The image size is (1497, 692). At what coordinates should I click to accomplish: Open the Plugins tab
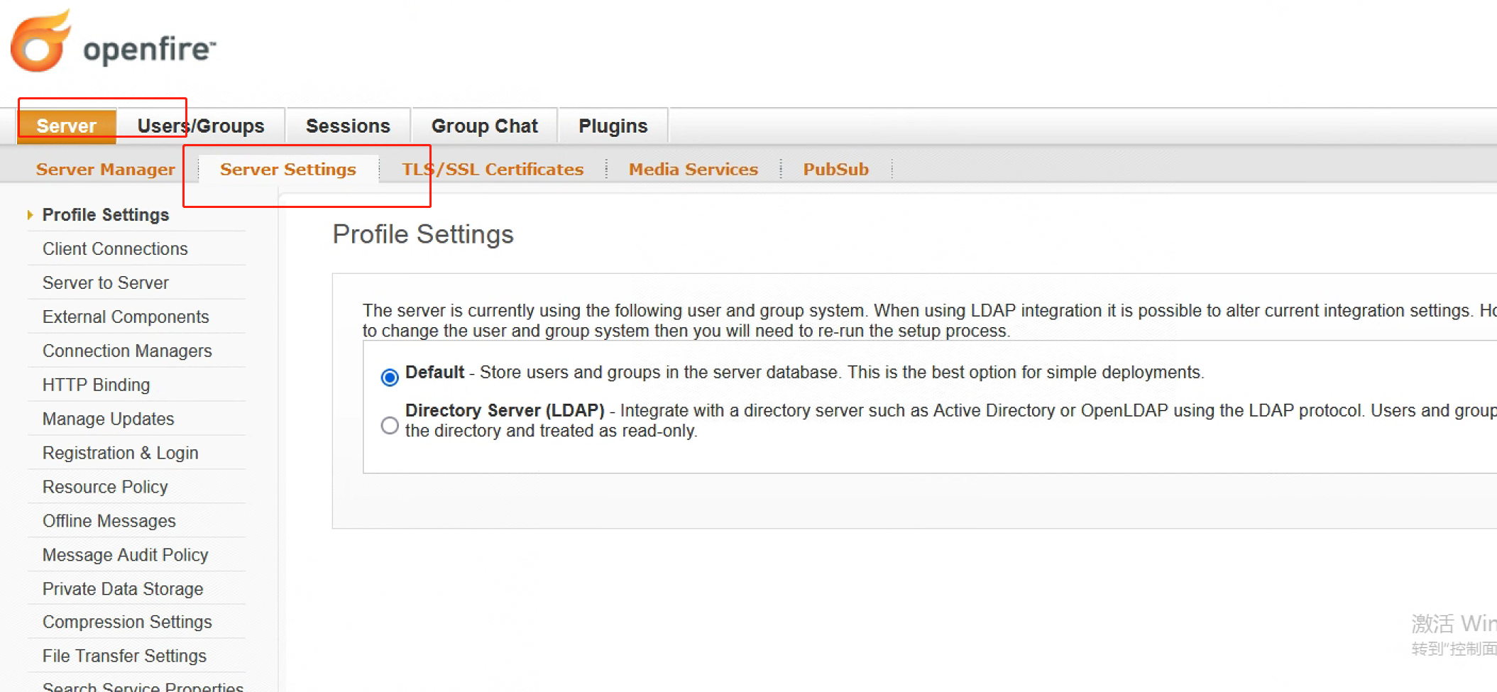pyautogui.click(x=613, y=126)
